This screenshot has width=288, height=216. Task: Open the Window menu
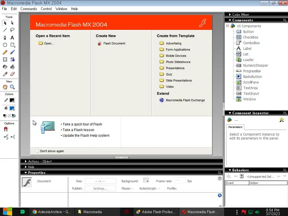coord(61,9)
